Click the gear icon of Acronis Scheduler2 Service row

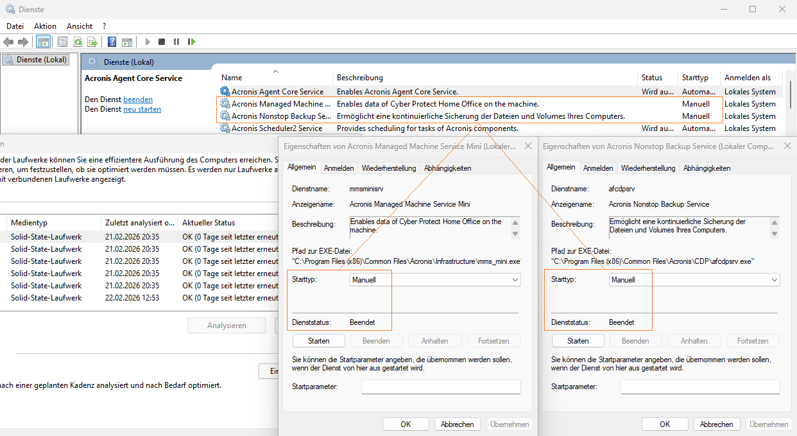(x=225, y=128)
